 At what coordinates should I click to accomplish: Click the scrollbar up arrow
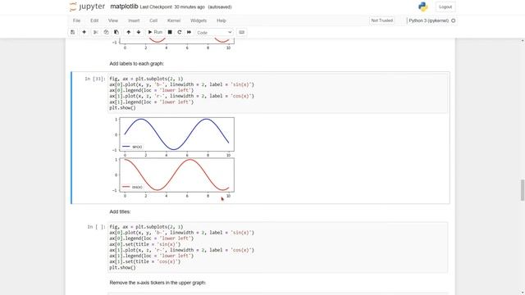tap(523, 40)
